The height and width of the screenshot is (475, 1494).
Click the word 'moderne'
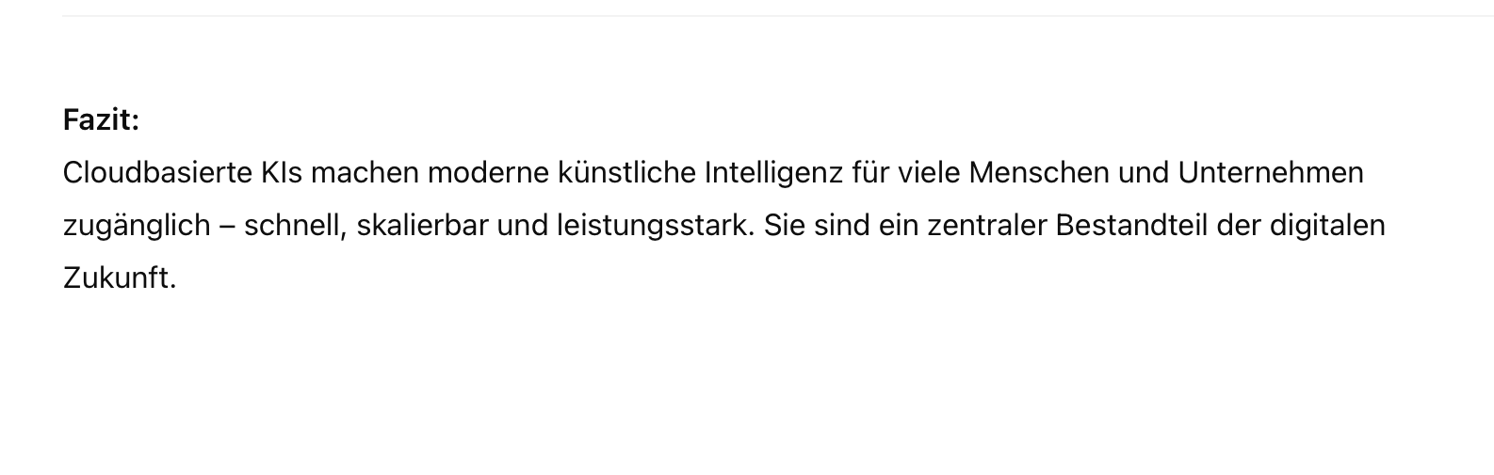coord(488,173)
